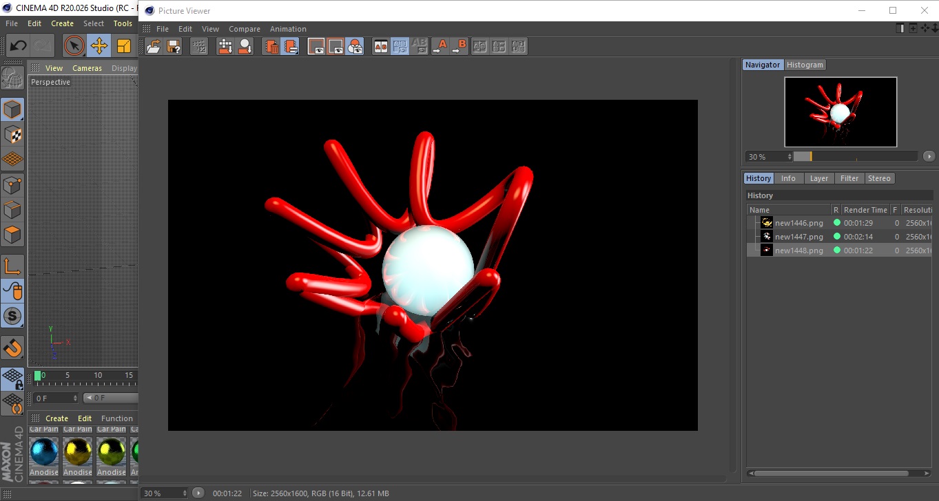
Task: Select the Texture mode checkerboard cube icon
Action: pos(12,135)
